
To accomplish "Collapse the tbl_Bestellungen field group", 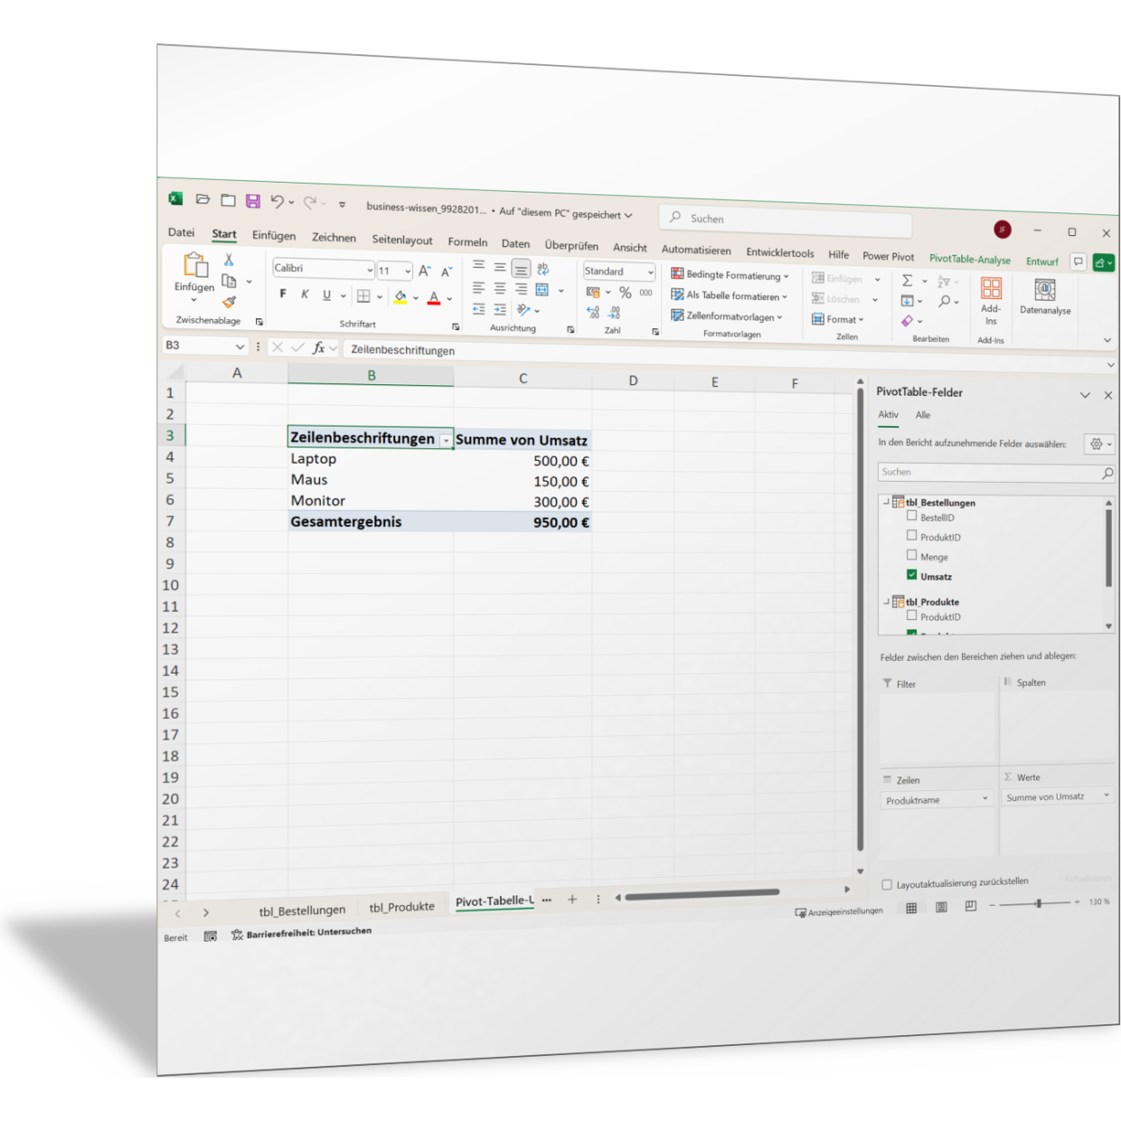I will (x=888, y=502).
